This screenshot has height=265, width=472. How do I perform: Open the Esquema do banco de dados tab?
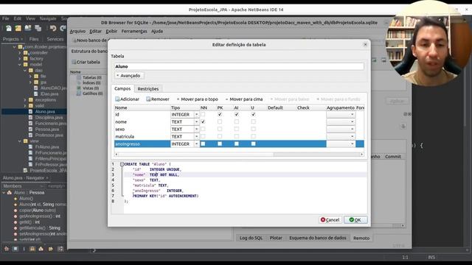click(x=318, y=238)
